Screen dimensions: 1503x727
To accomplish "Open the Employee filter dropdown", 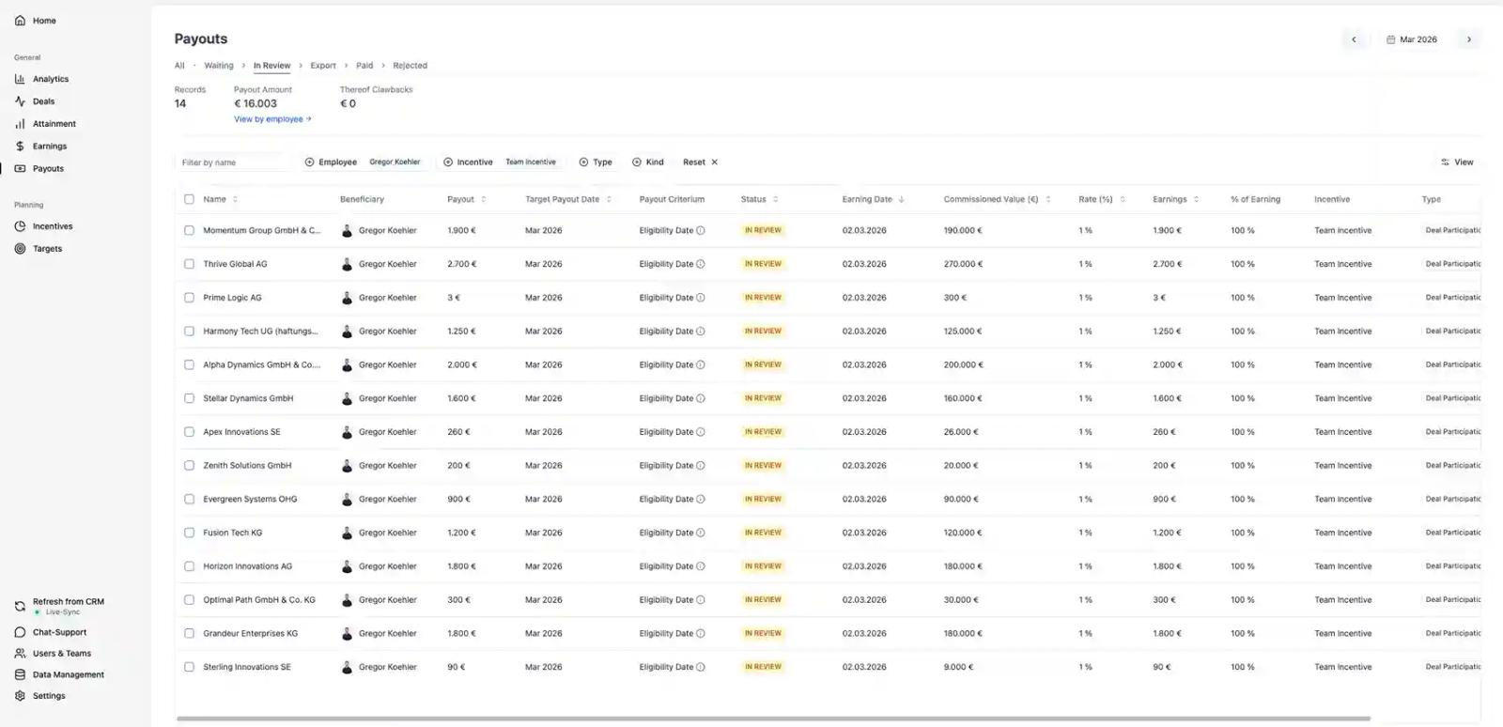I will tap(364, 162).
